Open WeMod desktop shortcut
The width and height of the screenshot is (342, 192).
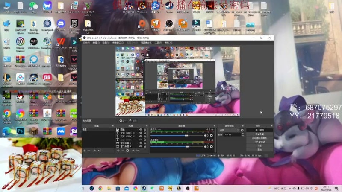point(47,7)
